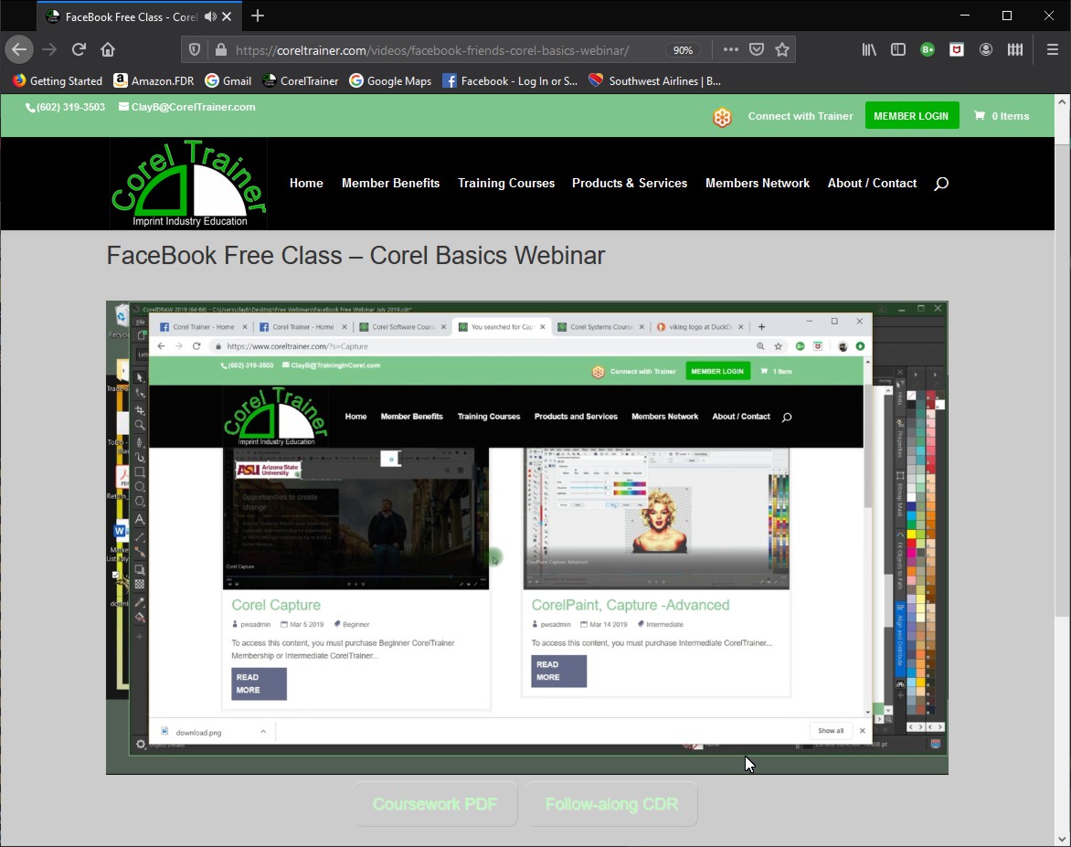Open the Library bookmarks icon
The width and height of the screenshot is (1071, 847).
tap(869, 49)
